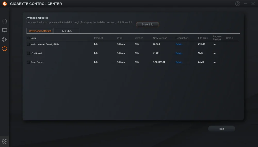Click the Status column header

230,38
